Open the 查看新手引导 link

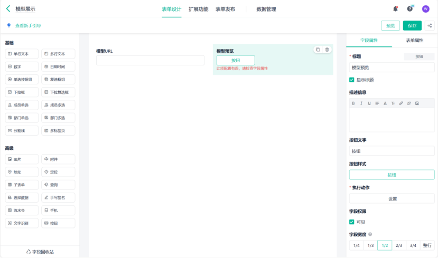[28, 26]
